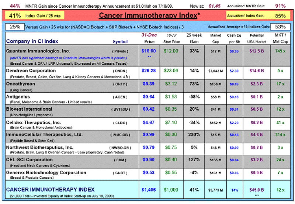Viewport: 295px width, 204px height.
Task: Click the NWBO.OB symbol
Action: point(120,148)
